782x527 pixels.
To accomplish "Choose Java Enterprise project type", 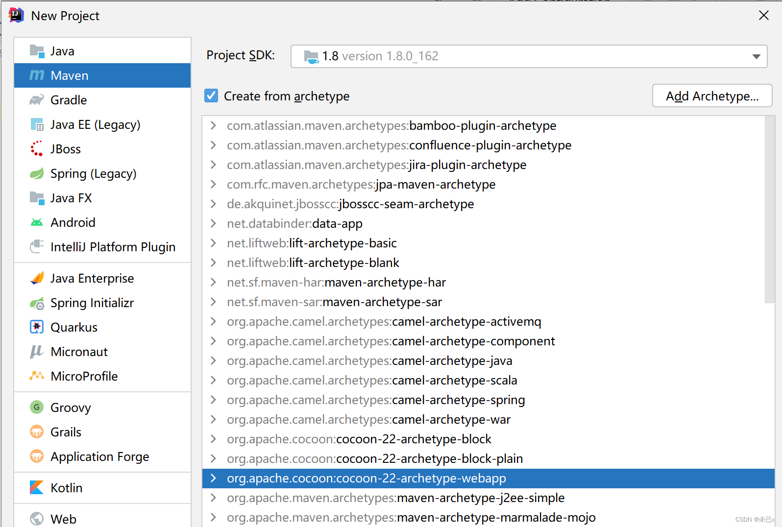I will click(x=102, y=278).
